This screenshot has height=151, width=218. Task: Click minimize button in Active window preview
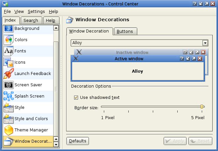click(188, 58)
